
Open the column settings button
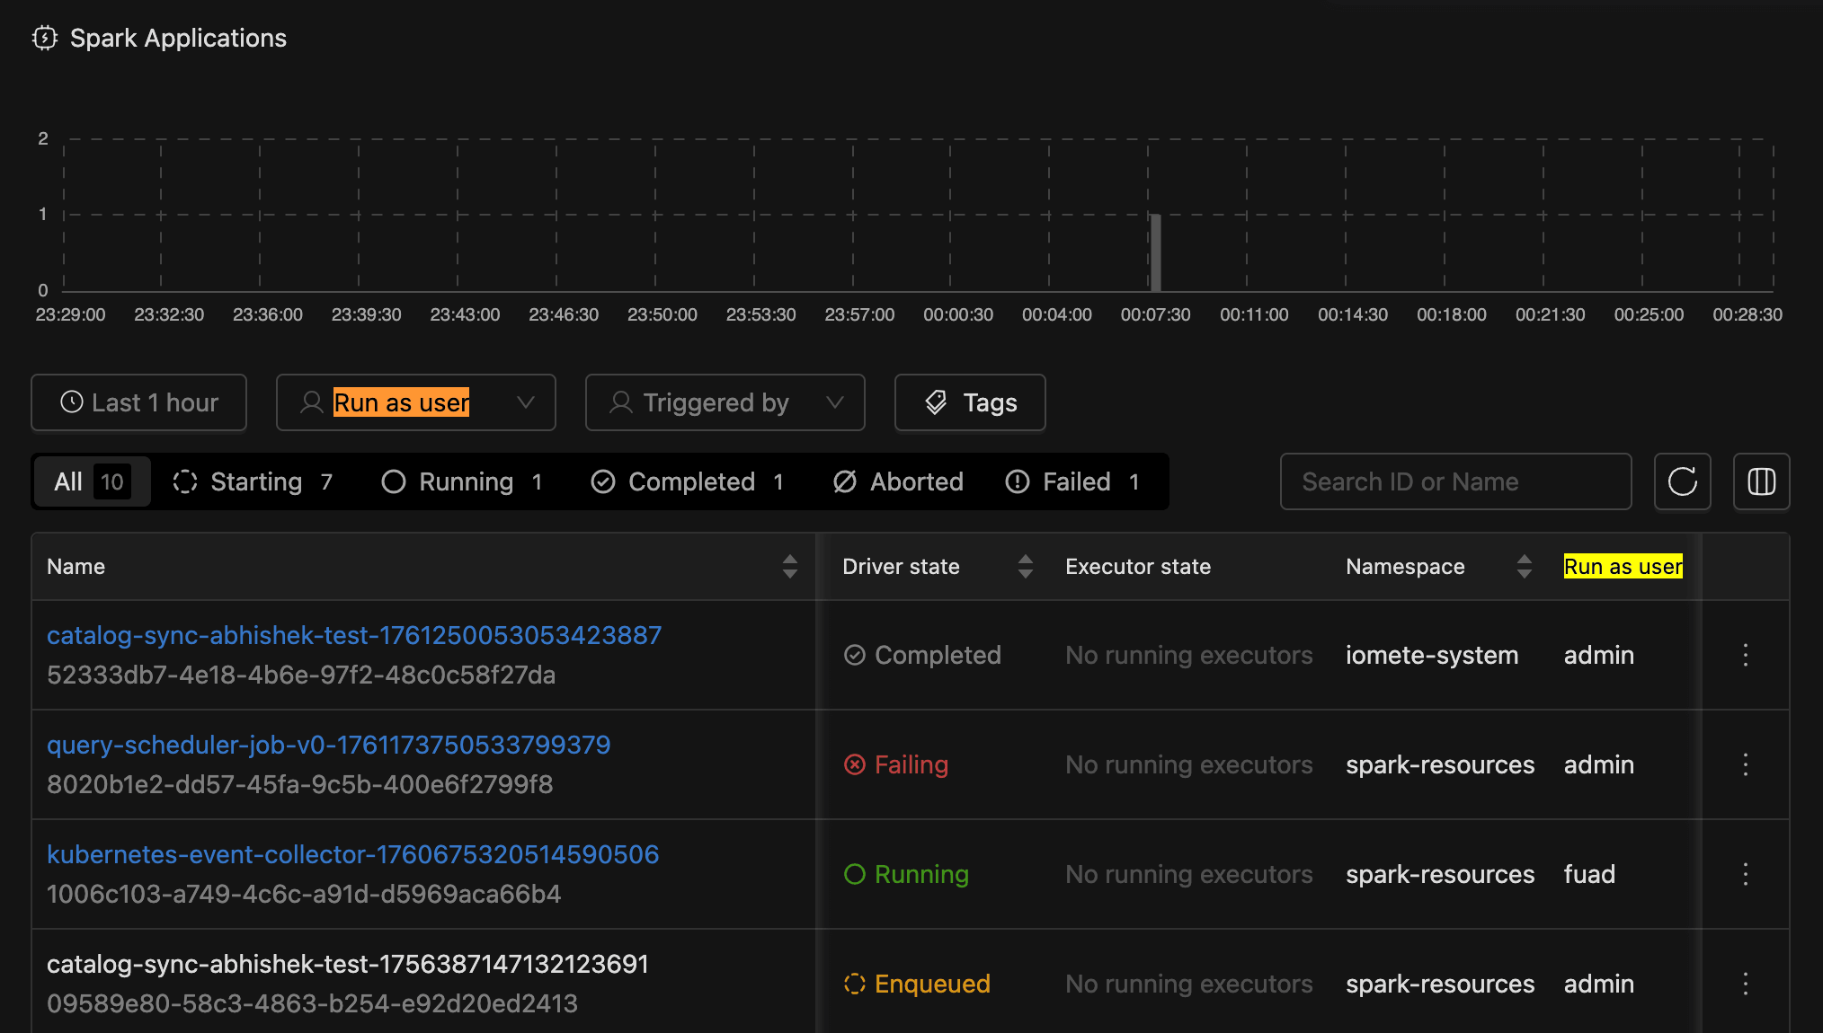[1762, 481]
